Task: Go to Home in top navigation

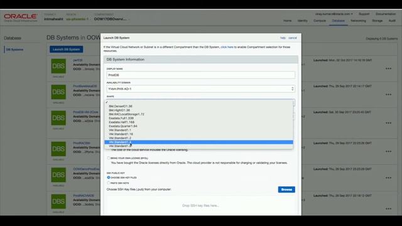Action: 288,21
